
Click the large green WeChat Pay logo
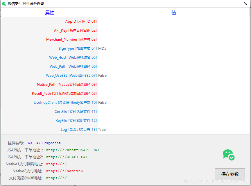(229, 155)
